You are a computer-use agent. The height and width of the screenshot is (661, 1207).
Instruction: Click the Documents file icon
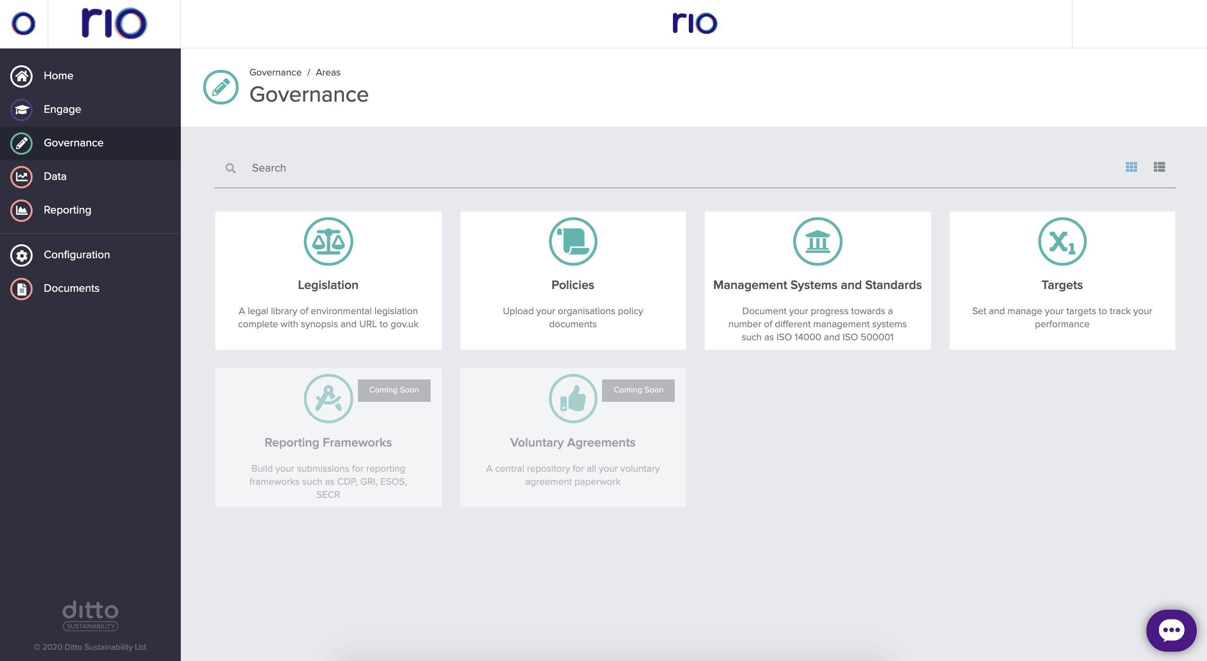coord(21,289)
